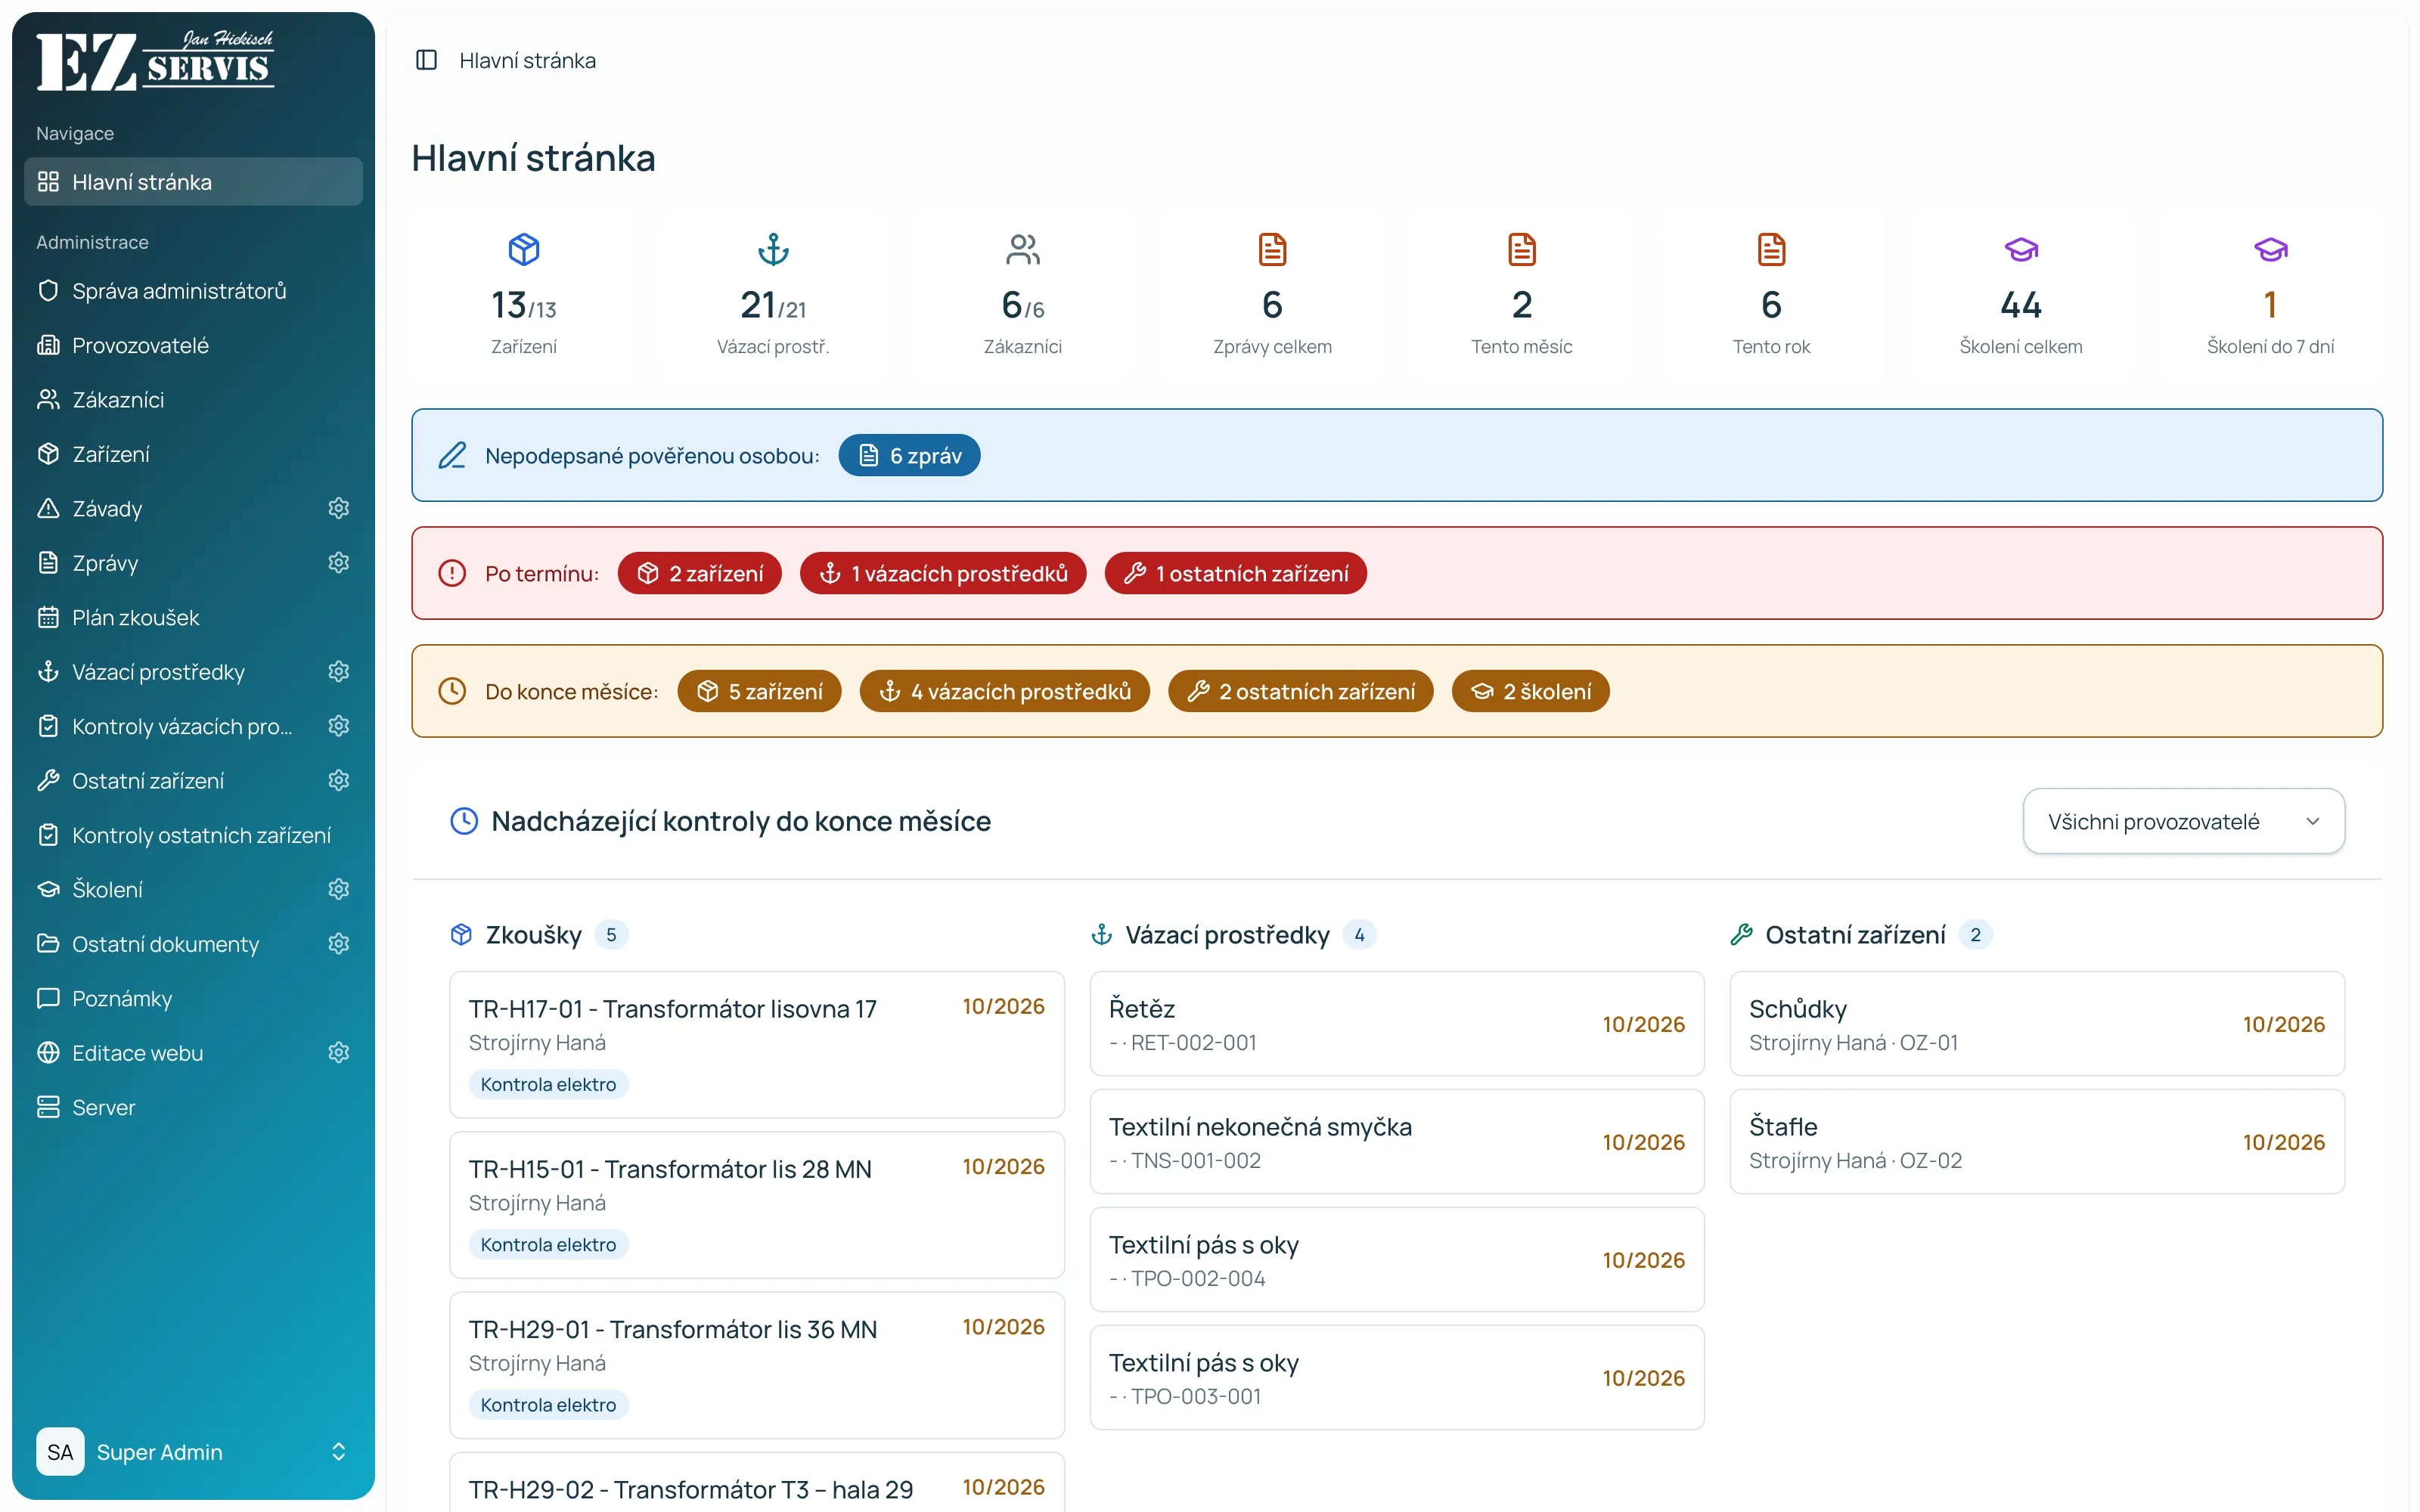
Task: Open TR-H17-01 Transformátor lisovna 17 card
Action: [757, 1044]
